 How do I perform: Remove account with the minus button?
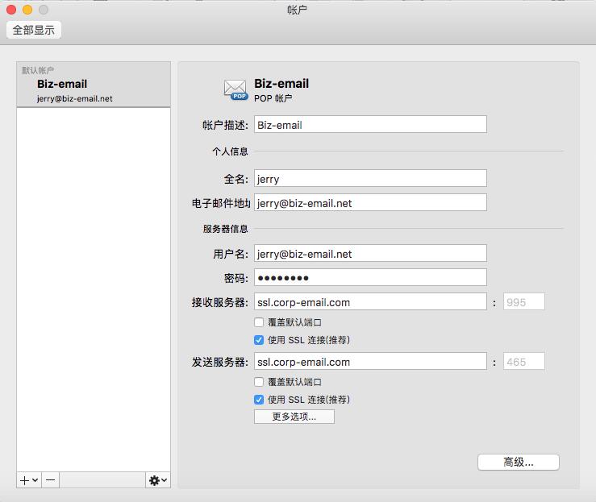51,480
